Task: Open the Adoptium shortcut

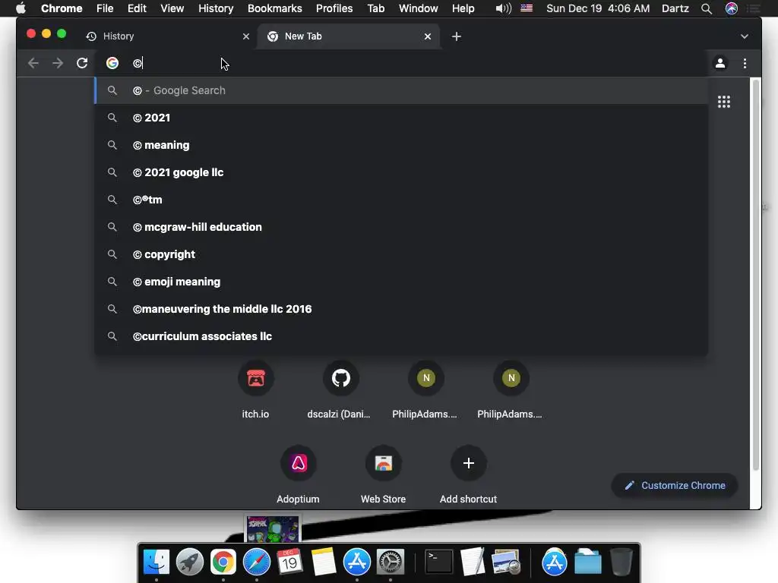Action: [x=298, y=474]
